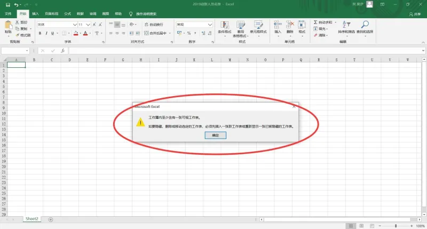Increase decimal places
This screenshot has width=427, height=229.
[203, 33]
